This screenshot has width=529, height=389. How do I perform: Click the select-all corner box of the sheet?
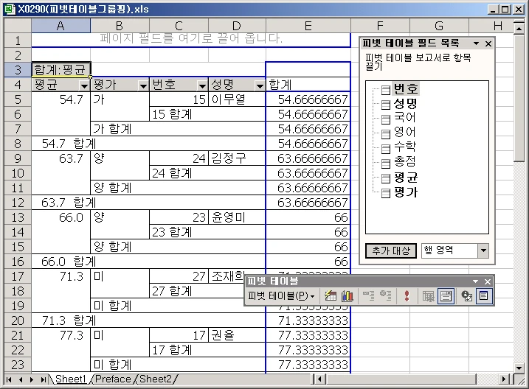(18, 26)
